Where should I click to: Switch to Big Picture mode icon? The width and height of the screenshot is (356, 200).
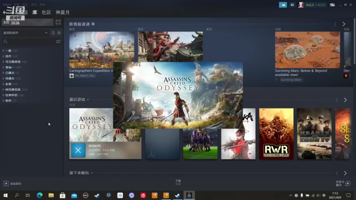pyautogui.click(x=332, y=5)
